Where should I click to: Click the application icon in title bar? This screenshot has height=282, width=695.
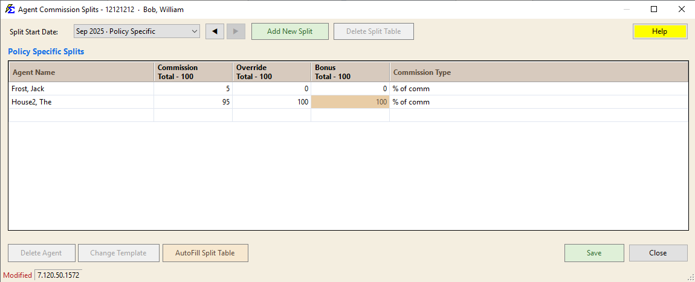(10, 9)
